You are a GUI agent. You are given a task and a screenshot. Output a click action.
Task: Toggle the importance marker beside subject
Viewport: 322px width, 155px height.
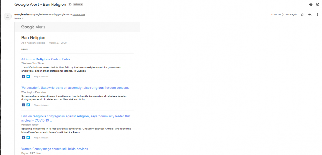click(x=70, y=5)
